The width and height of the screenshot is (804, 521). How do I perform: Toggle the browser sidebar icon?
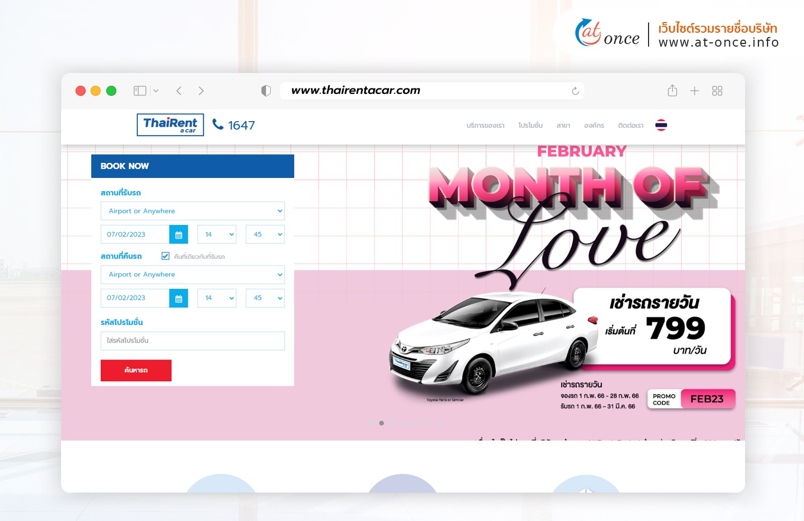click(140, 91)
